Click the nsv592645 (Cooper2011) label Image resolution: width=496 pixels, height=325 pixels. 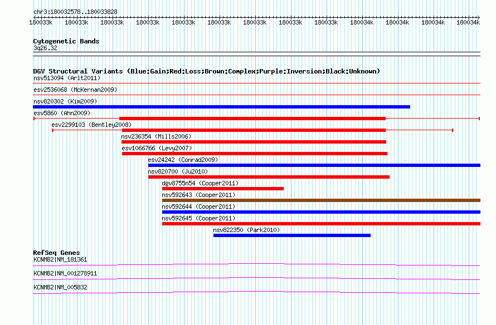click(x=198, y=218)
